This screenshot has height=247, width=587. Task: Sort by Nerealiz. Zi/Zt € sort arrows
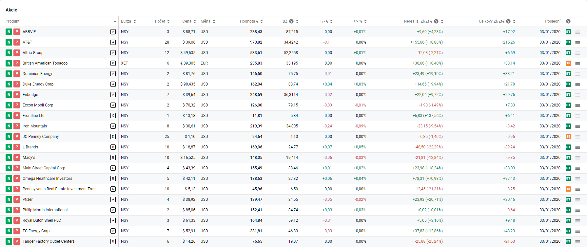tap(442, 21)
